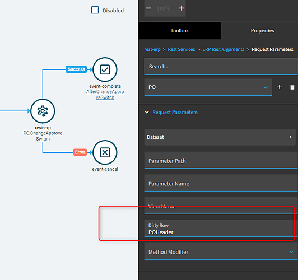Go to Rest Services breadcrumb
Image resolution: width=298 pixels, height=280 pixels.
181,49
